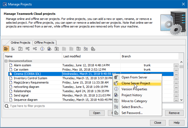Click the select branch toolbar icon
This screenshot has height=128, width=188.
86,49
